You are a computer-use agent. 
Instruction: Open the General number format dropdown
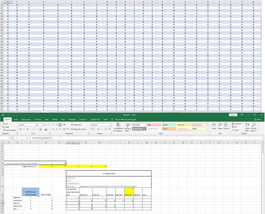[110, 125]
